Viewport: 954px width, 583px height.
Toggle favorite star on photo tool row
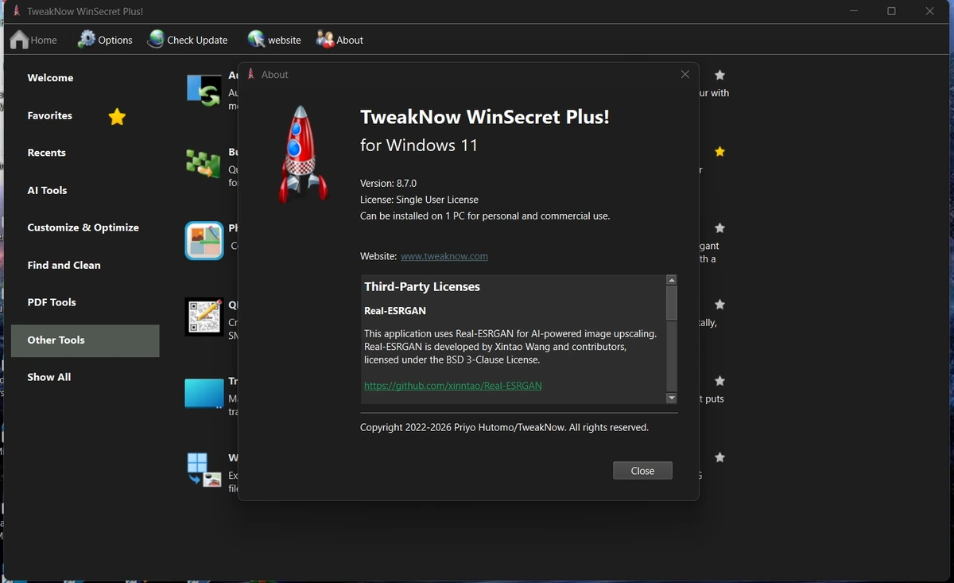pyautogui.click(x=719, y=227)
